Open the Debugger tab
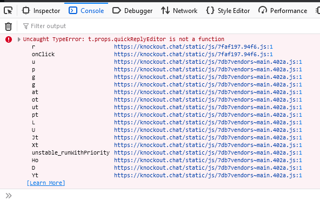Screen dimensions: 320x207 (x=132, y=11)
